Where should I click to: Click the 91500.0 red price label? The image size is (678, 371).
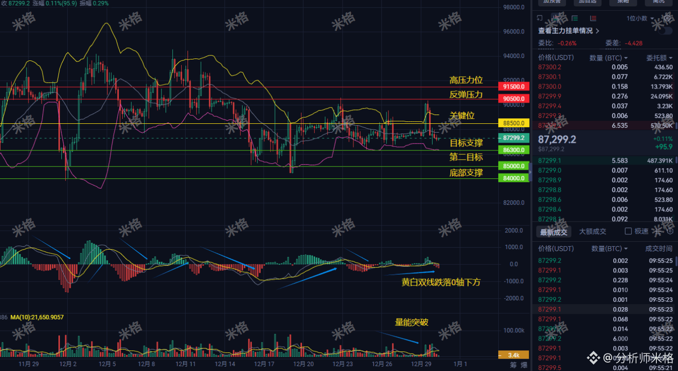tap(514, 86)
